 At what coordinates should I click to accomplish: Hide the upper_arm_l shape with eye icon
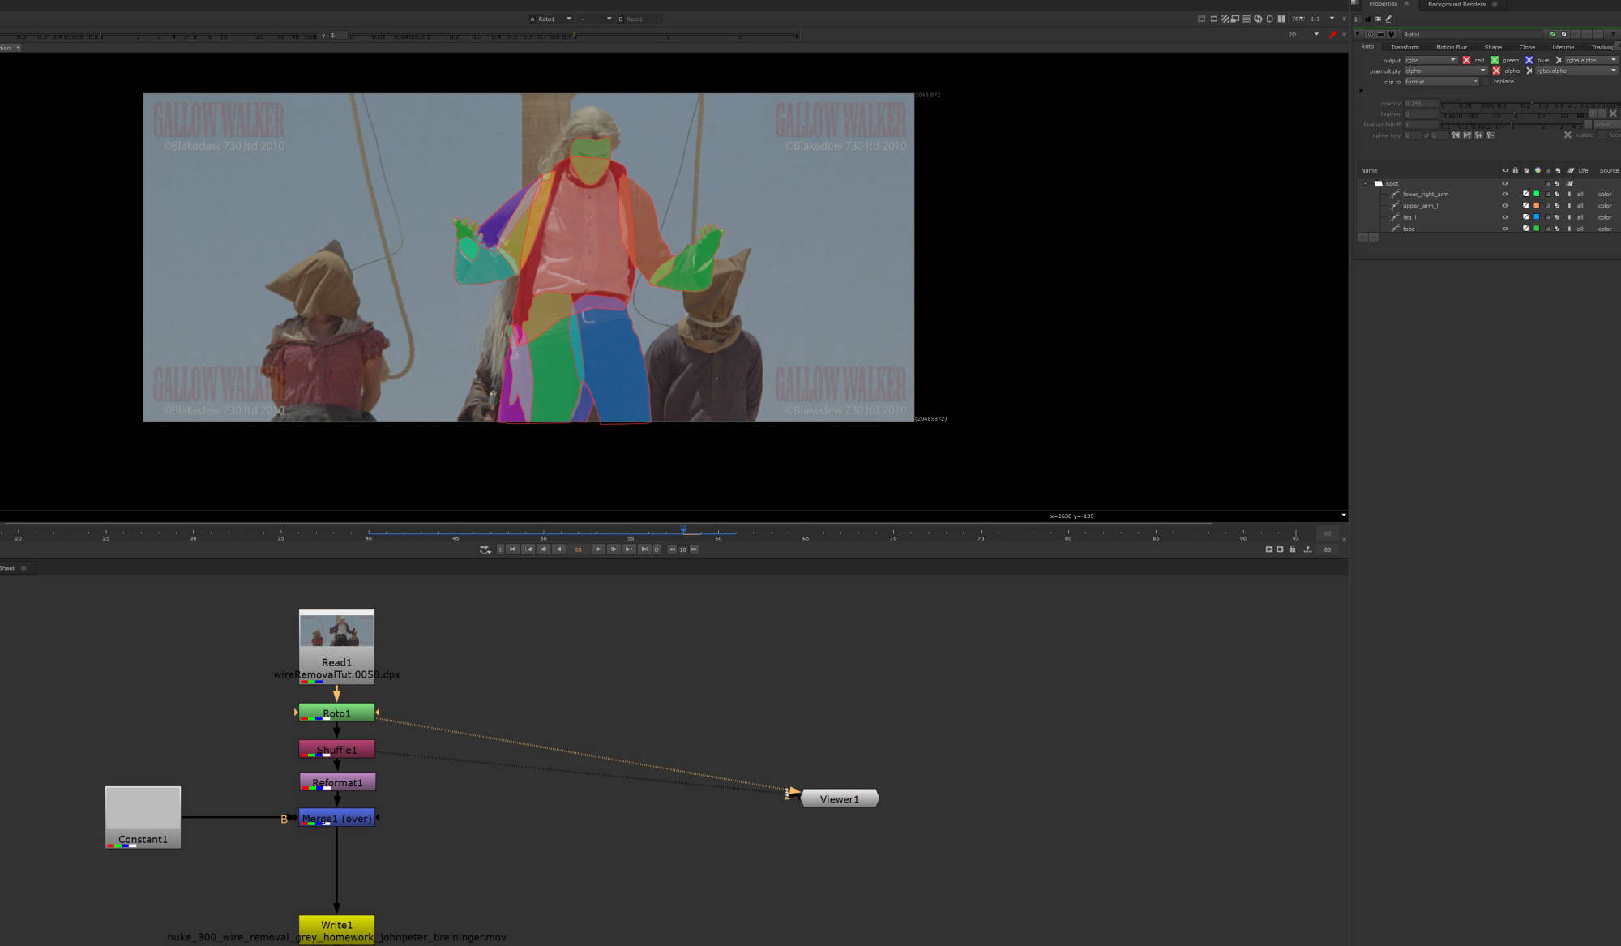(1505, 206)
